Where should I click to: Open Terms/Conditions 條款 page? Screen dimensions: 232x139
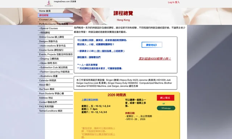pos(55,111)
